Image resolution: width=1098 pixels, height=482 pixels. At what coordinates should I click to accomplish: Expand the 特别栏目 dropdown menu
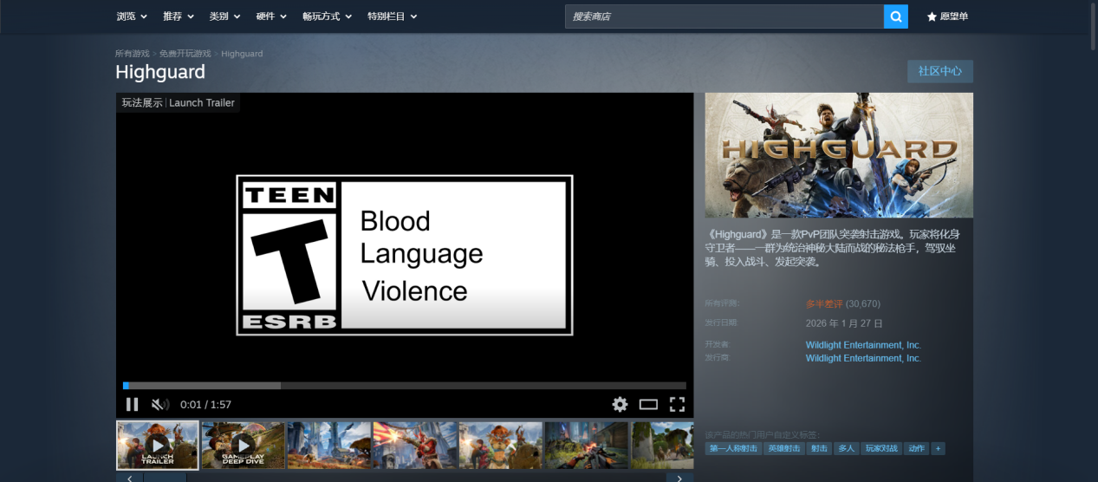(x=392, y=16)
